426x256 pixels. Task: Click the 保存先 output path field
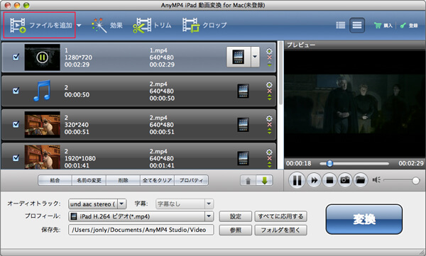[x=141, y=230]
